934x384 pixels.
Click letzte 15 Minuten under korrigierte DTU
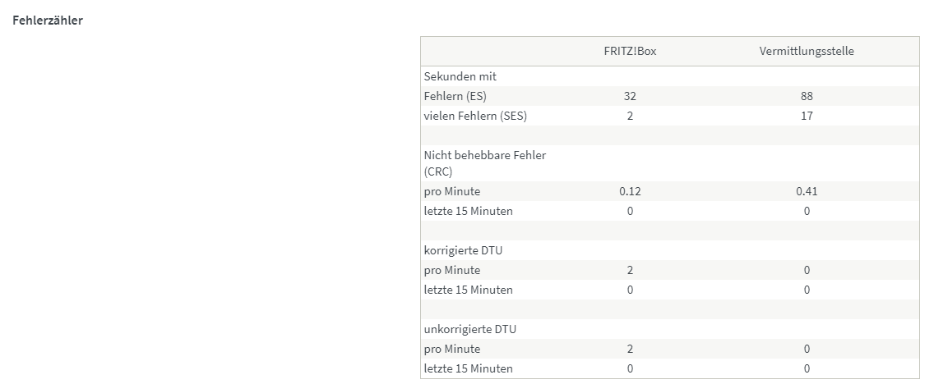(468, 290)
